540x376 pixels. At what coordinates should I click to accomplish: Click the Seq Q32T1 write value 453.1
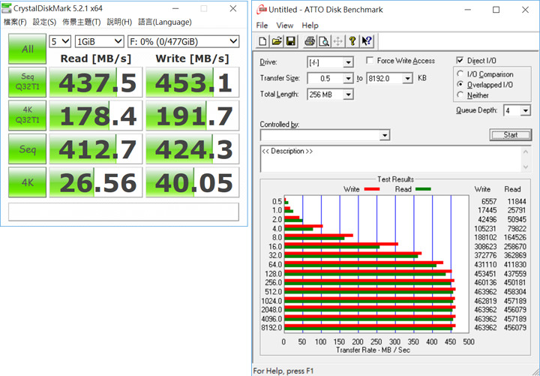click(192, 82)
